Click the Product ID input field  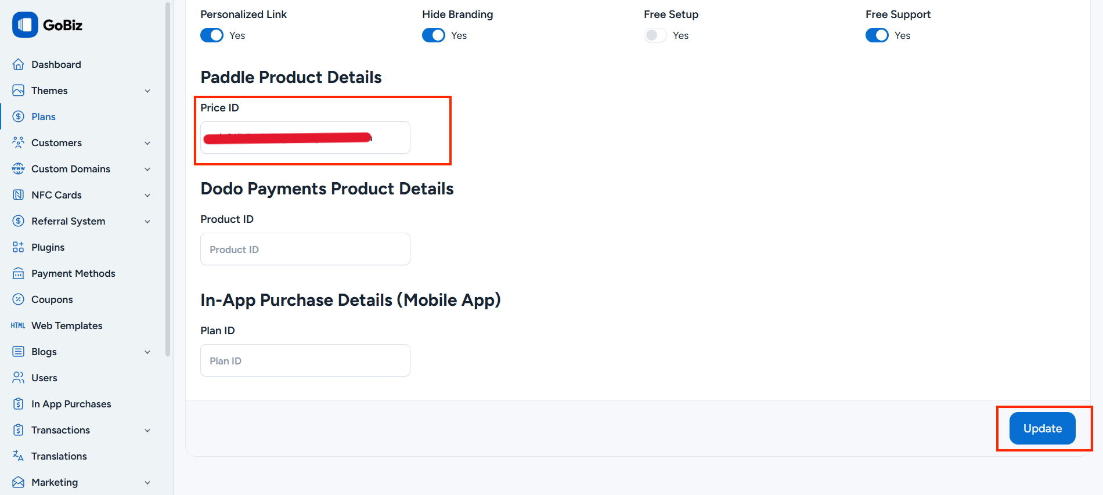pyautogui.click(x=305, y=249)
